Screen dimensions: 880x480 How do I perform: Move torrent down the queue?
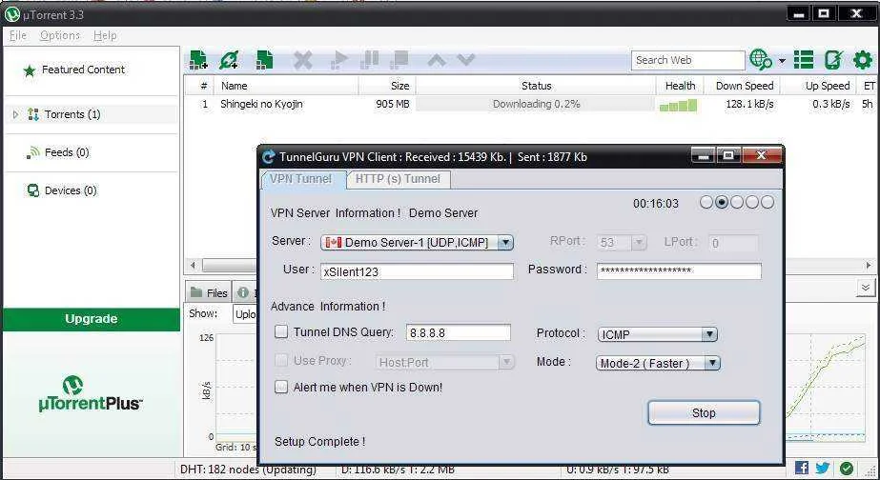(466, 60)
